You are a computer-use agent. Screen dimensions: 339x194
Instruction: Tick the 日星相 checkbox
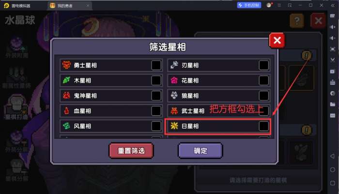(x=263, y=126)
